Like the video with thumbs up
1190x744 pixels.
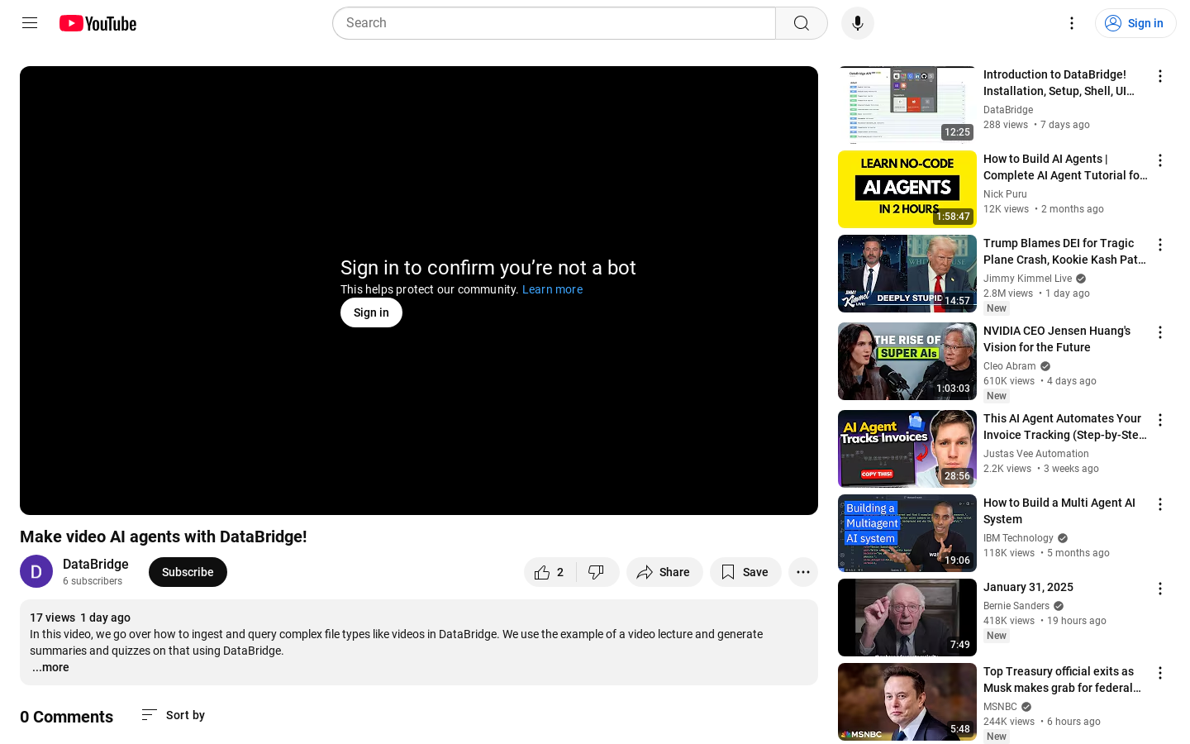[x=549, y=572]
